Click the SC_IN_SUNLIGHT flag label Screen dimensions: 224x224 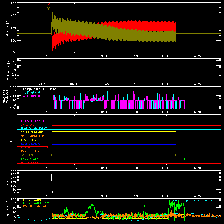pos(32,132)
